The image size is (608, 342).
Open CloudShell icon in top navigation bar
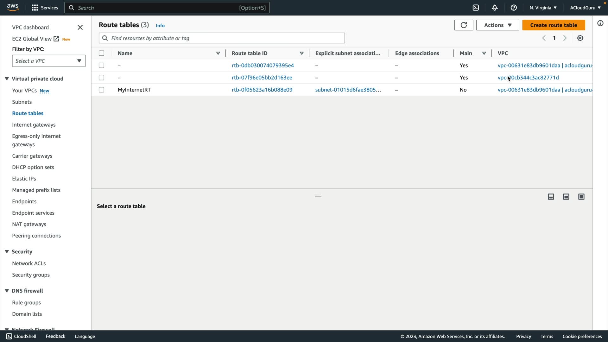pyautogui.click(x=476, y=8)
